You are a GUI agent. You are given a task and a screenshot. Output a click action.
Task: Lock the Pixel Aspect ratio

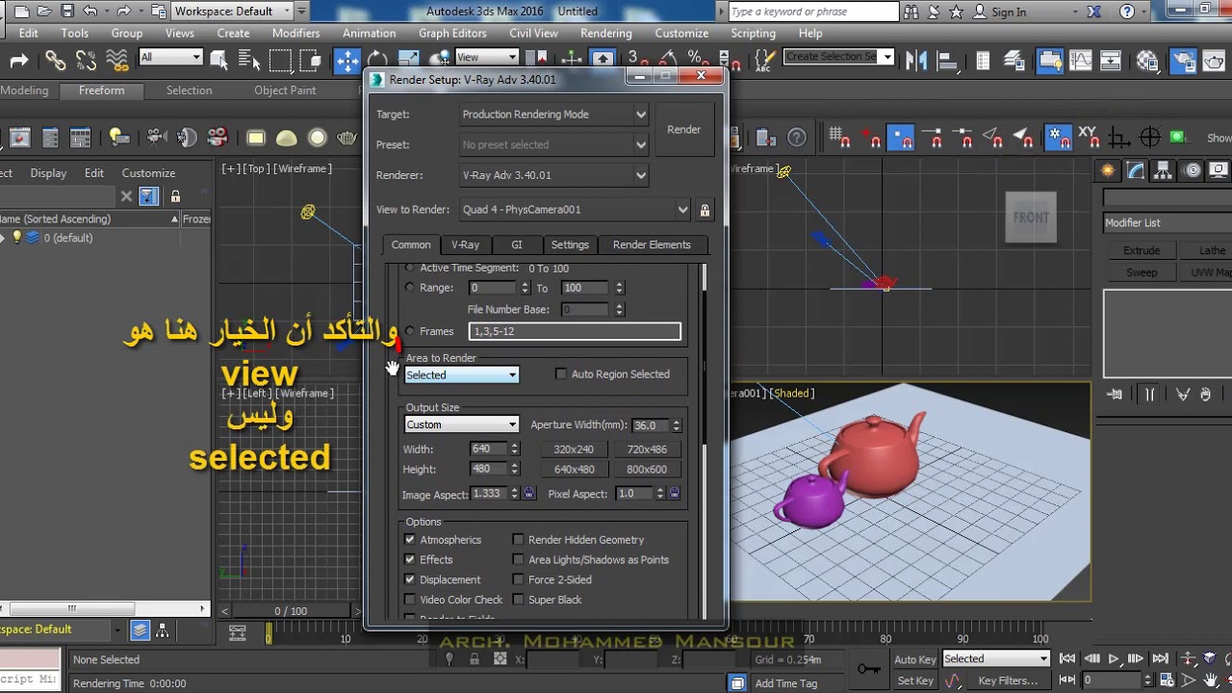[674, 494]
